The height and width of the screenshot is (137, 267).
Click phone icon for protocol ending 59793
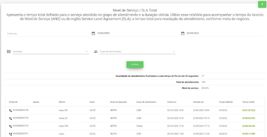pos(11,118)
